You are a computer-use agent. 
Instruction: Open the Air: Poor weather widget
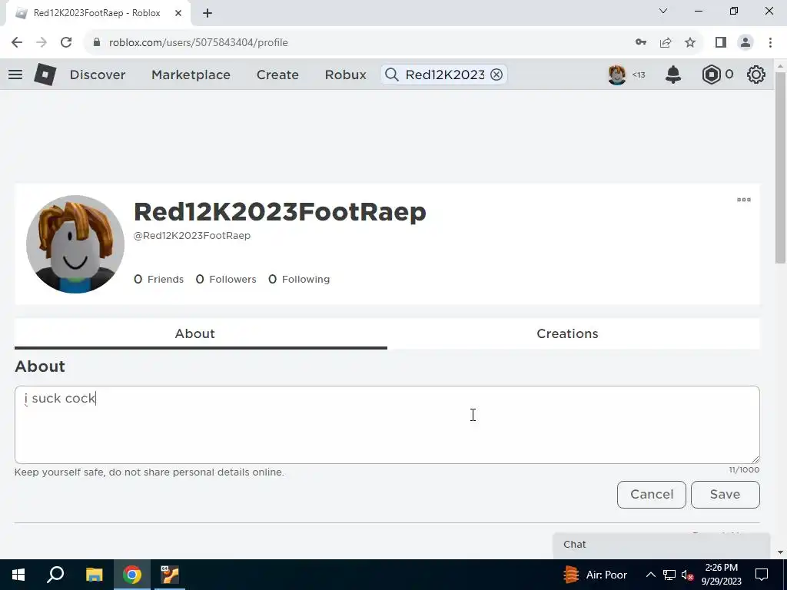596,575
